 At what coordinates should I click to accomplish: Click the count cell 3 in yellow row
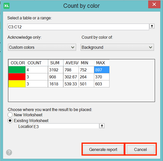pyautogui.click(x=37, y=84)
